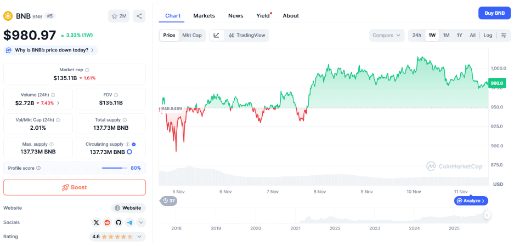Expand more socials with chevron
The width and height of the screenshot is (514, 247).
pyautogui.click(x=141, y=222)
